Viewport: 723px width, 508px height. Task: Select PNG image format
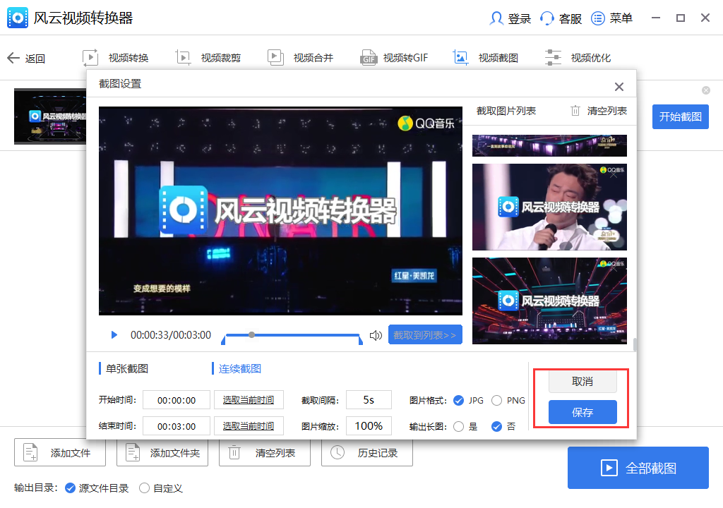pos(496,401)
